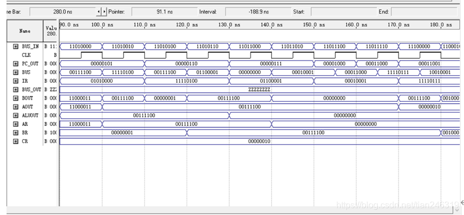The image size is (464, 215).
Task: Move time bar right with arrow
Action: click(104, 12)
